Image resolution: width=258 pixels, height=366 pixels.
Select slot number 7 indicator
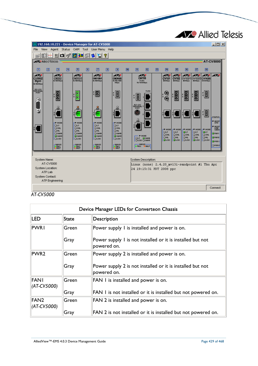click(x=98, y=70)
